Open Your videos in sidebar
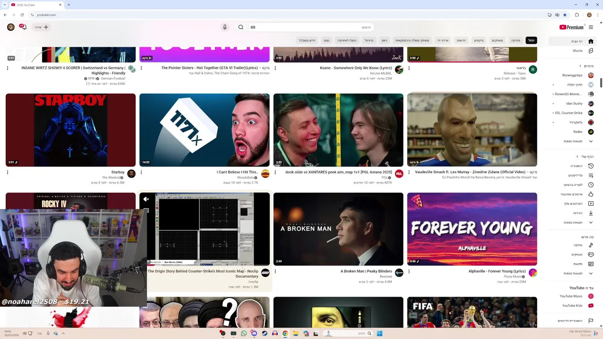 coord(572,204)
